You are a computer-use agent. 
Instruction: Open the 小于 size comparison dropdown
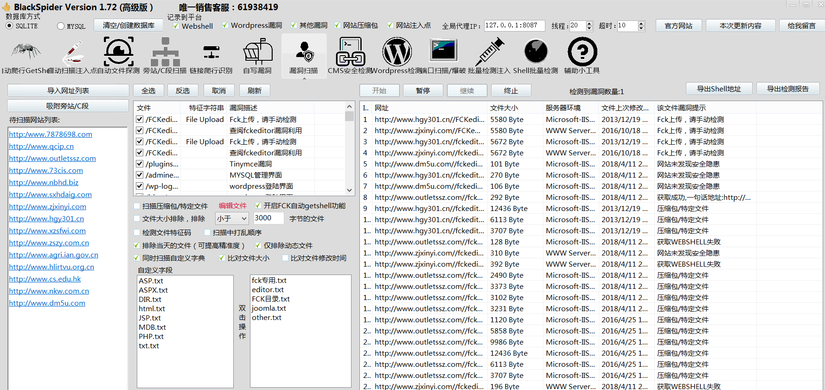(x=232, y=218)
